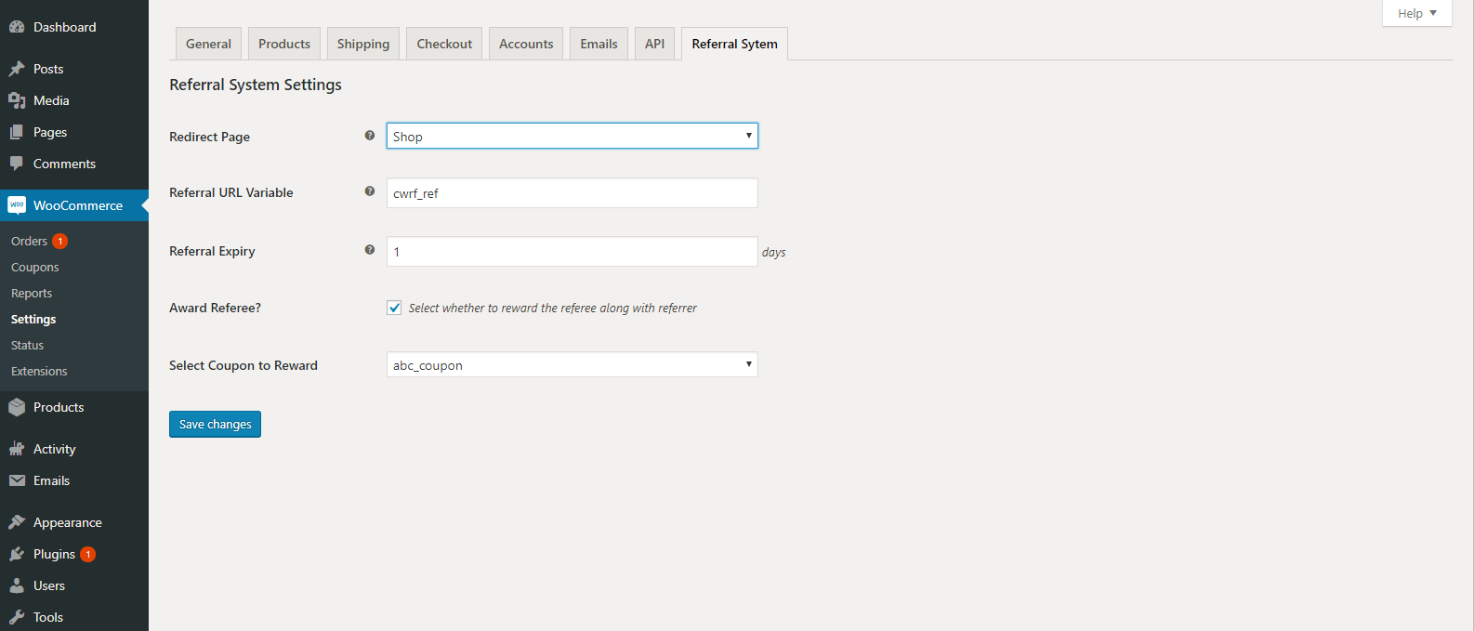Expand the Help panel at top right
This screenshot has height=631, width=1474.
[1416, 13]
